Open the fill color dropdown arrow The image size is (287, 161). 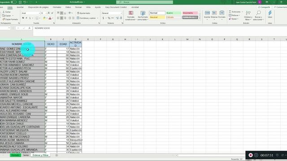click(47, 18)
